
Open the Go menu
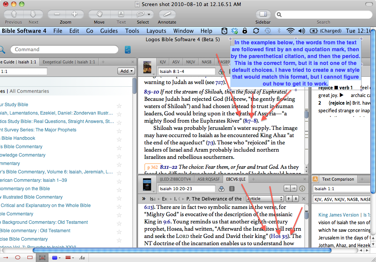pos(90,31)
